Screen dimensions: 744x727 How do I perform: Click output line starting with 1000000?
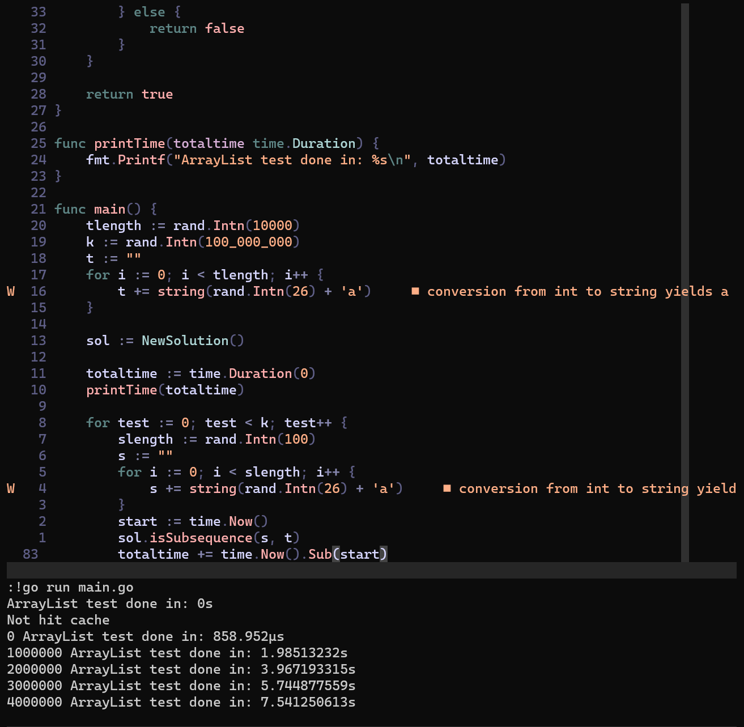177,653
